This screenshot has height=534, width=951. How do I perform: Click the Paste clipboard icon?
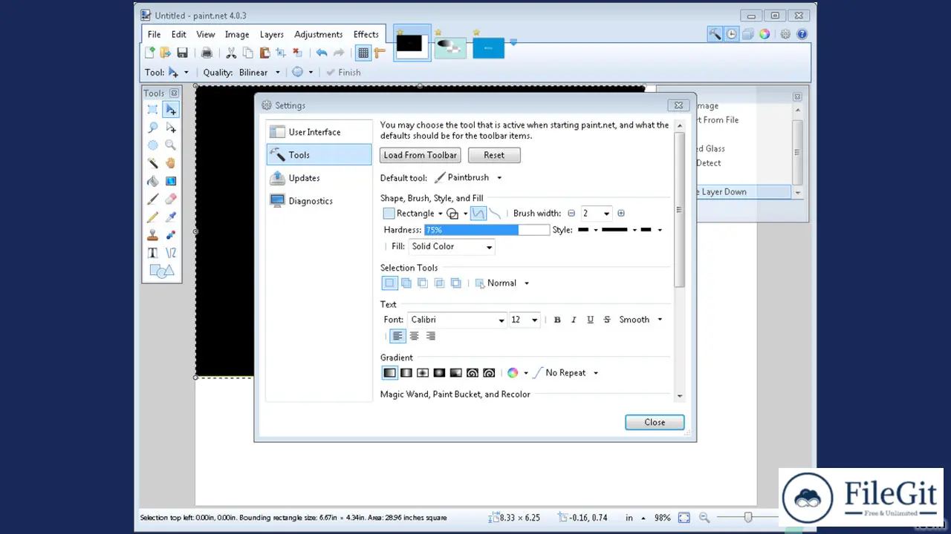(264, 53)
